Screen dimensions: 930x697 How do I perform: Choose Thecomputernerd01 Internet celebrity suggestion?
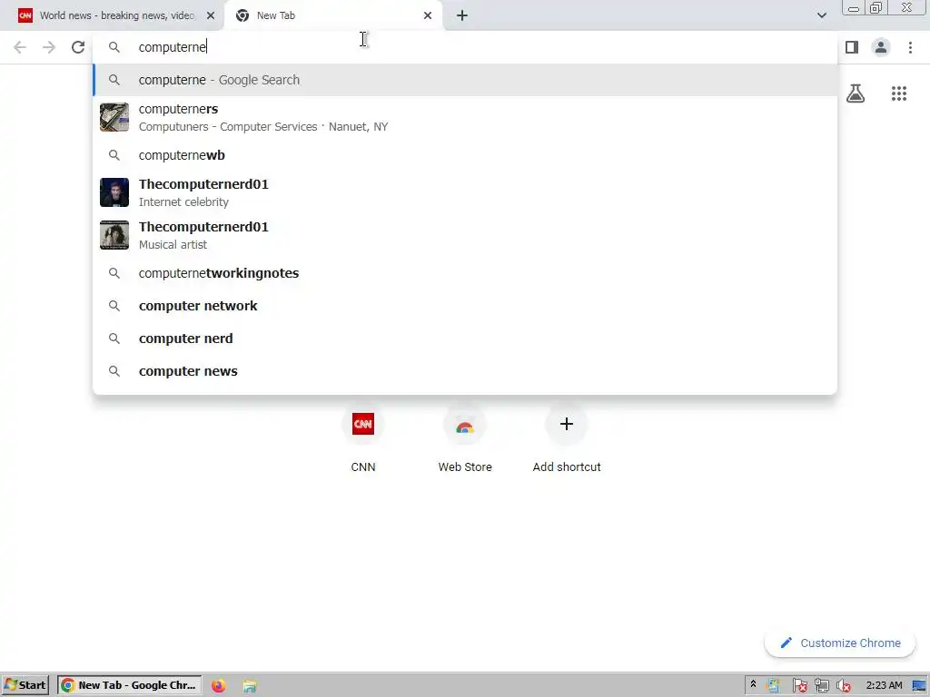(x=465, y=192)
